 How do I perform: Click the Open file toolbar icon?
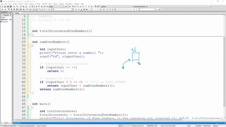pyautogui.click(x=5, y=6)
